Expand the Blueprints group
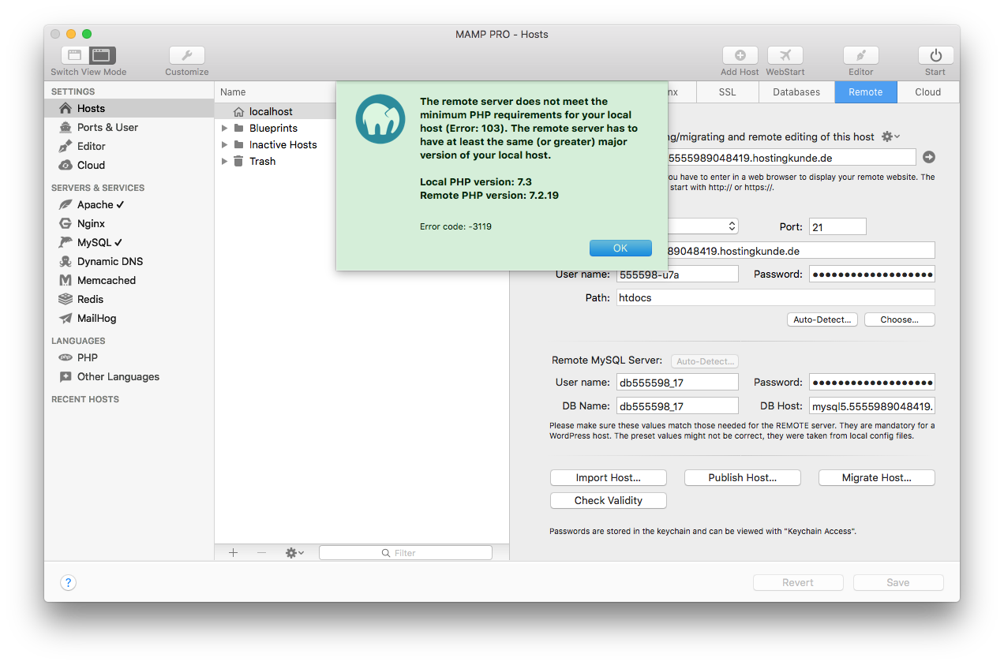Screen dimensions: 1004x665 tap(224, 126)
